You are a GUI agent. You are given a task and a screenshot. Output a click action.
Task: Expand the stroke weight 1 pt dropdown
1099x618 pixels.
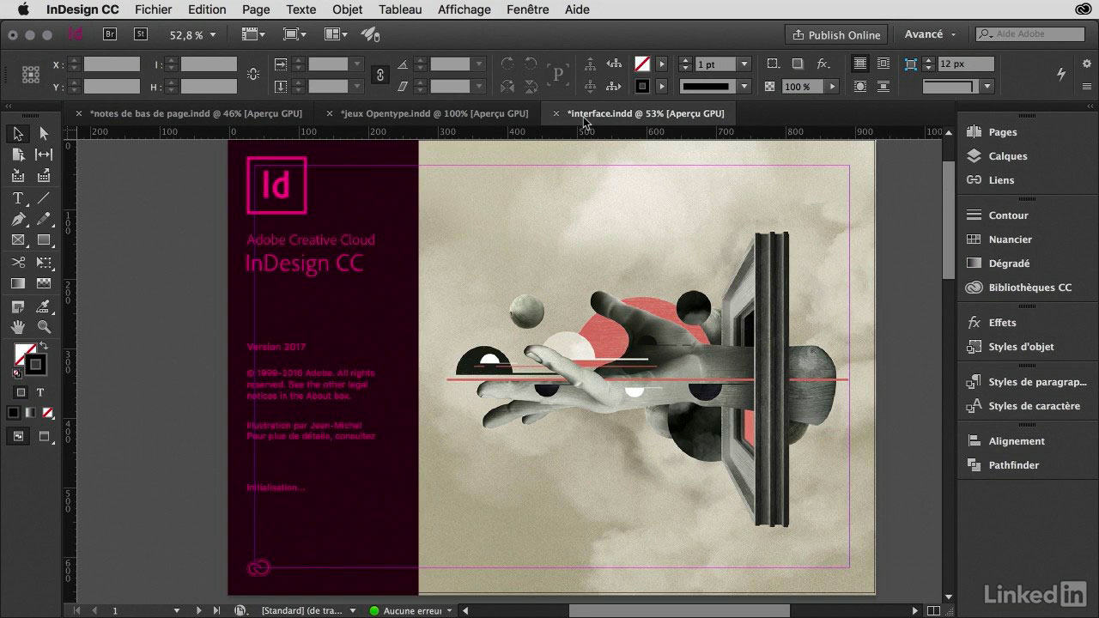(744, 64)
